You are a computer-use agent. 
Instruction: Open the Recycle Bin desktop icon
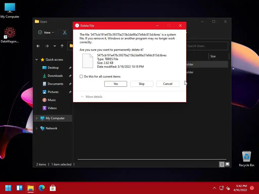click(x=246, y=159)
